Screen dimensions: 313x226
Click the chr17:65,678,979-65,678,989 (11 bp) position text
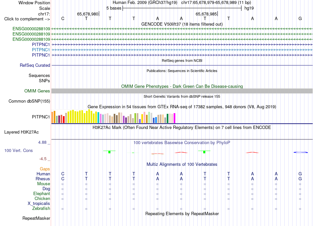pos(216,3)
